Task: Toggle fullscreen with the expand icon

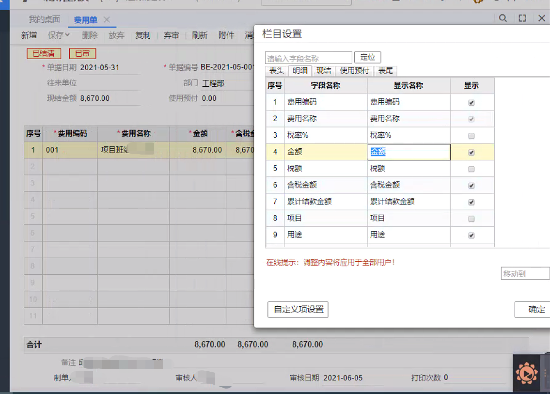Action: 522,18
